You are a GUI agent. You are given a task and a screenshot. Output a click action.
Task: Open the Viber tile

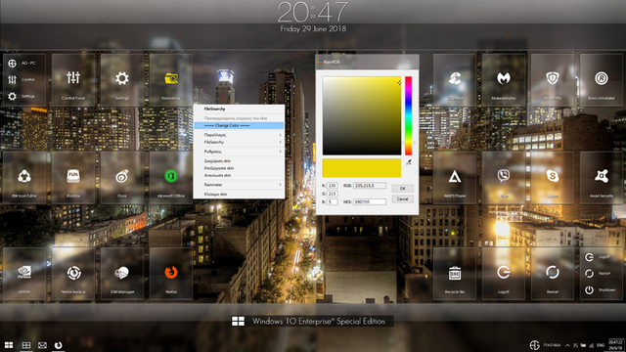click(504, 178)
